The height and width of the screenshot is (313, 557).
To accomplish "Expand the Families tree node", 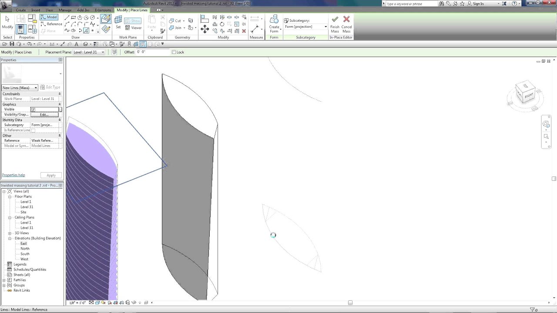I will click(4, 280).
